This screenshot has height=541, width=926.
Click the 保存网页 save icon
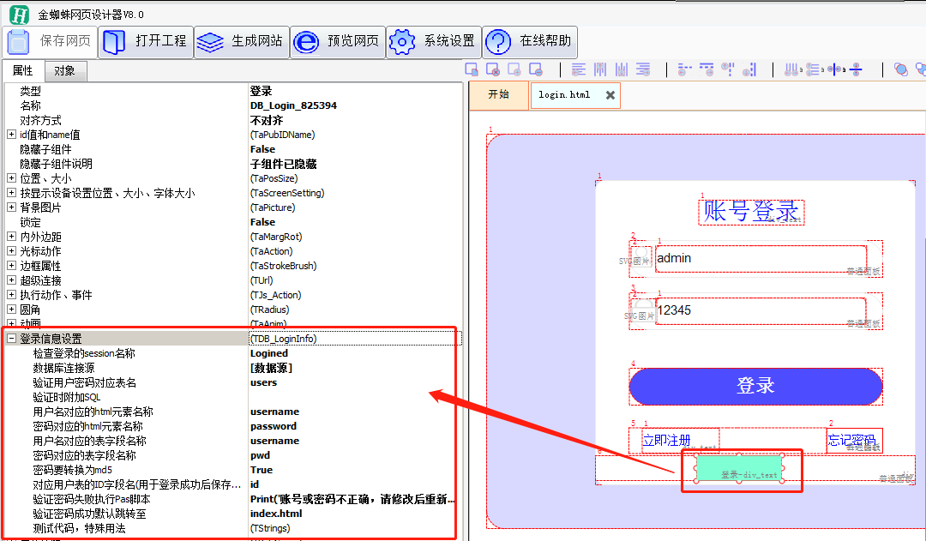20,41
